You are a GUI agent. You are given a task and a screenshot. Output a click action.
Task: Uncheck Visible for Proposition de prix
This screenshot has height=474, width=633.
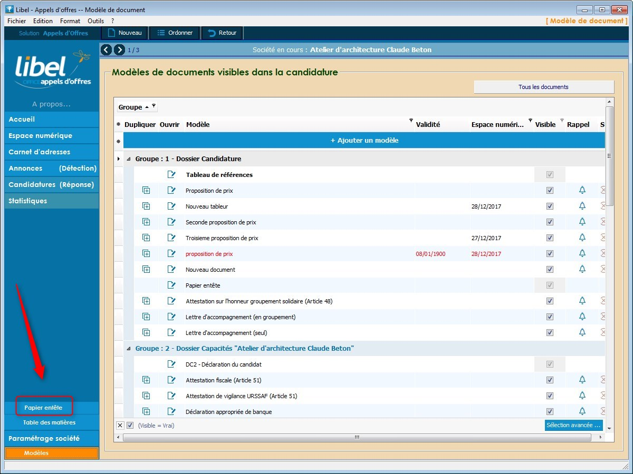coord(550,191)
